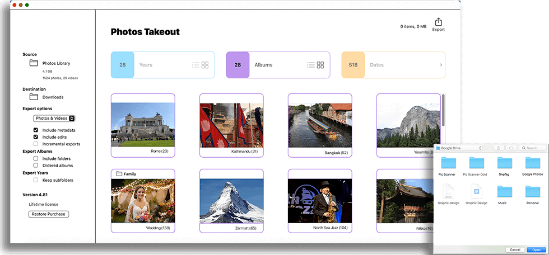
Task: Select the Zermatt (65) album thumbnail
Action: point(231,201)
